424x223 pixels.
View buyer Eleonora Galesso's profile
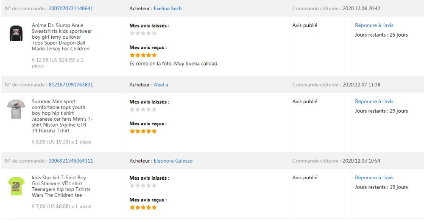(173, 161)
